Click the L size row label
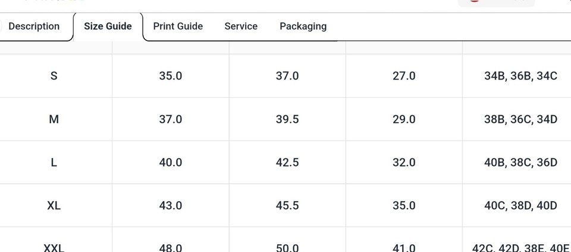 coord(54,162)
